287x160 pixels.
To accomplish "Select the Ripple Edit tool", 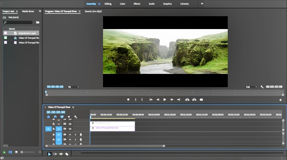I will (61, 154).
